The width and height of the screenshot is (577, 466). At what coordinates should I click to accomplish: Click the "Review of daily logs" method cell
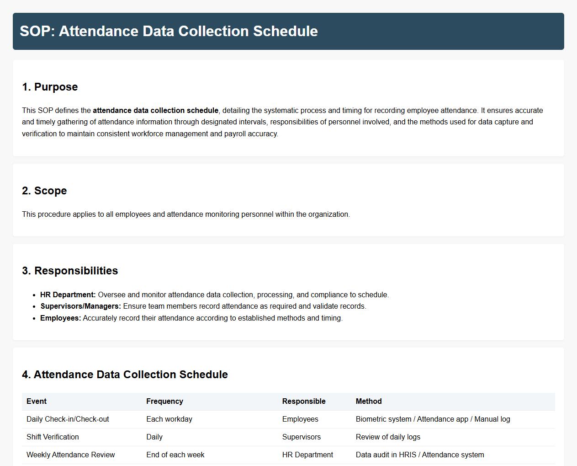388,437
